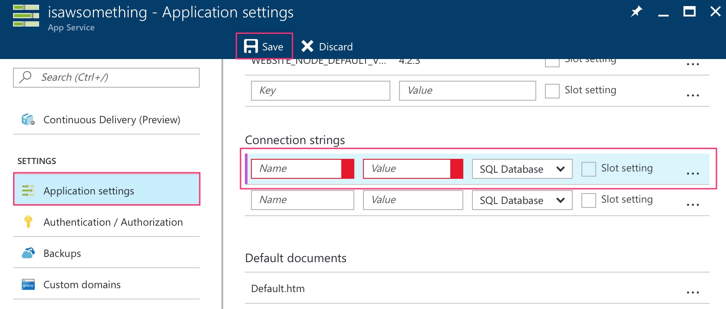Image resolution: width=726 pixels, height=309 pixels.
Task: Open Custom domains menu item
Action: coord(106,284)
